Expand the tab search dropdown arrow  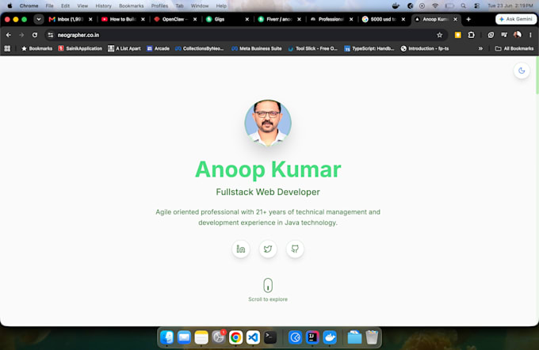(x=39, y=19)
